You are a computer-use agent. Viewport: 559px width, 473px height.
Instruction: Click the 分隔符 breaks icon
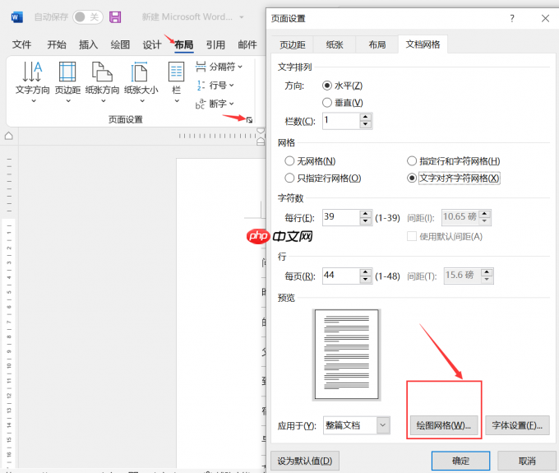click(201, 67)
